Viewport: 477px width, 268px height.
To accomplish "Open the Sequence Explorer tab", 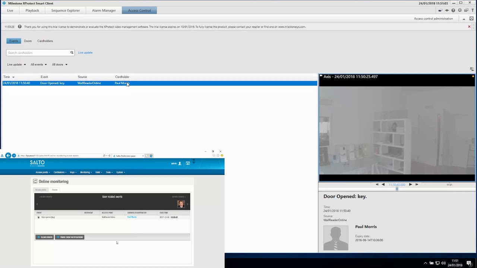I will tap(66, 10).
